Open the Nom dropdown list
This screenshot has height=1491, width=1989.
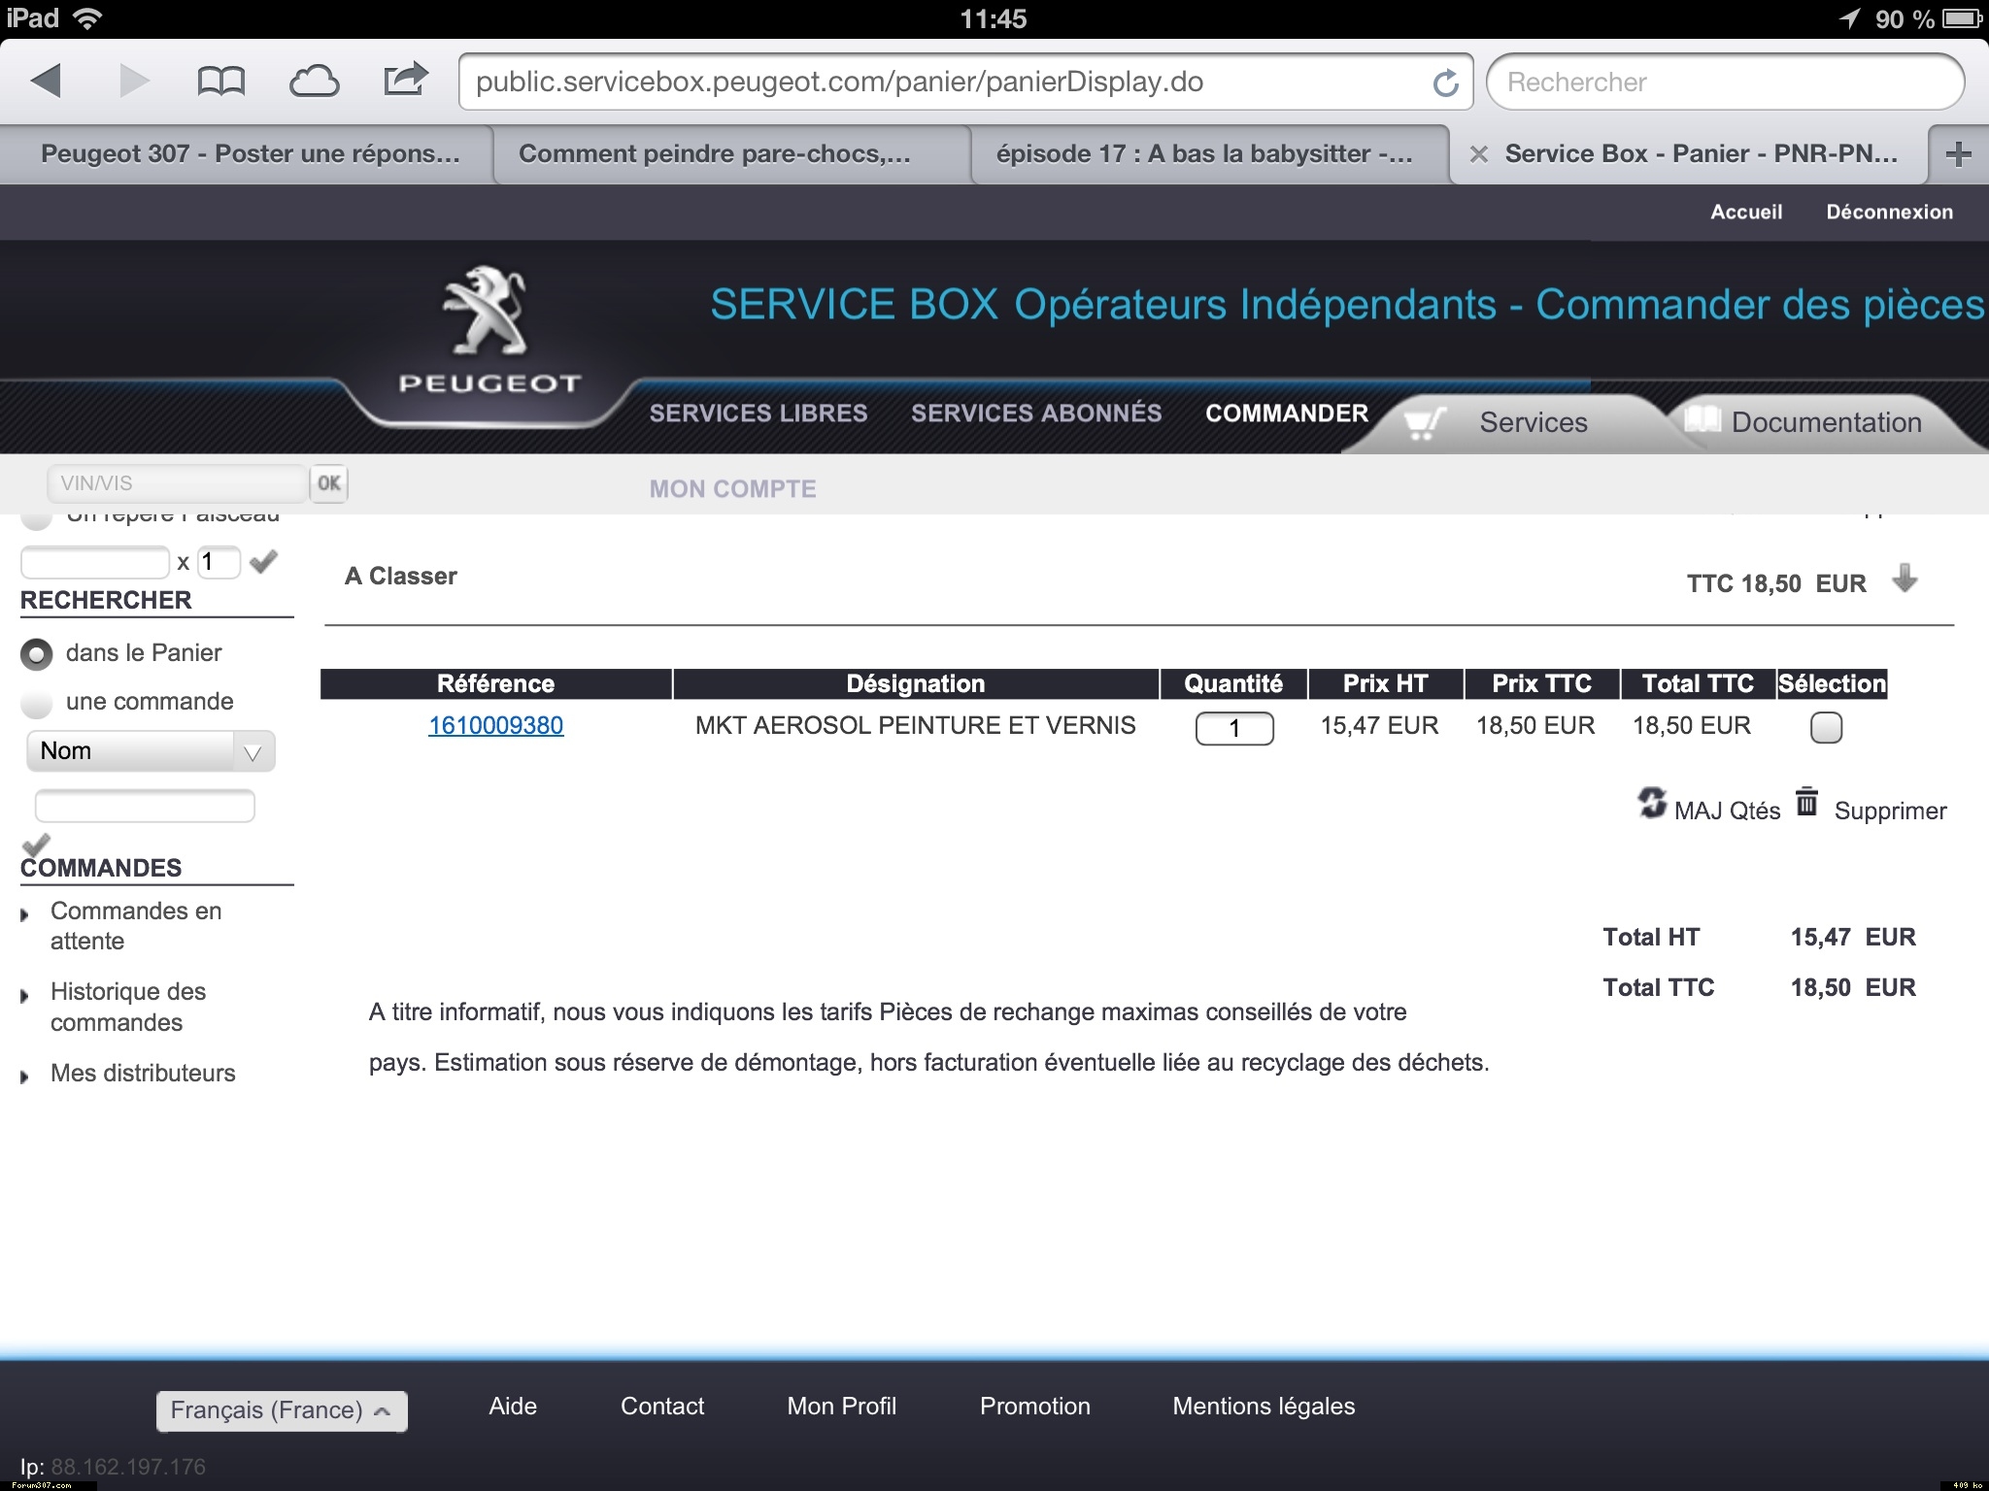point(151,751)
